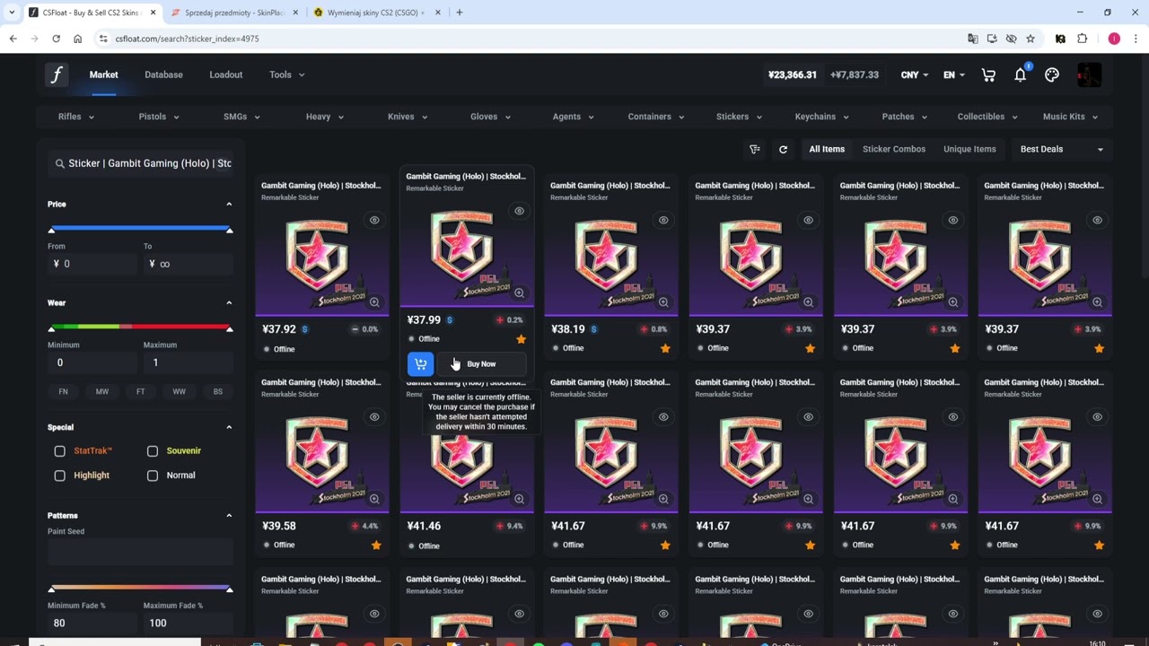Toggle the eye icon on the ¥37.92 listing

coord(374,220)
